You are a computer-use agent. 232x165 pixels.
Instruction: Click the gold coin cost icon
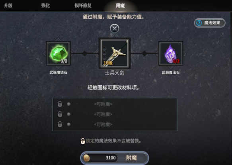tap(87, 158)
